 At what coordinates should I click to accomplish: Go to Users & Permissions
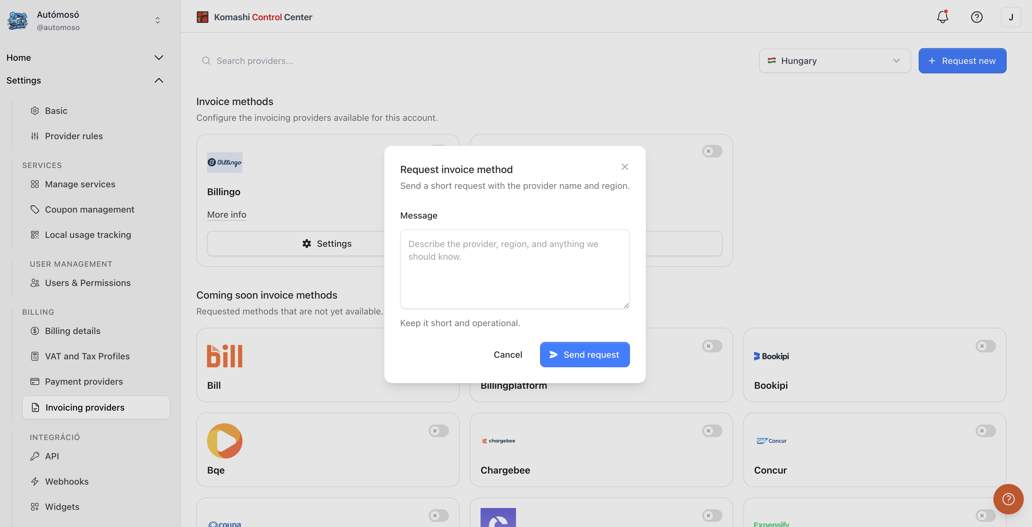96,283
